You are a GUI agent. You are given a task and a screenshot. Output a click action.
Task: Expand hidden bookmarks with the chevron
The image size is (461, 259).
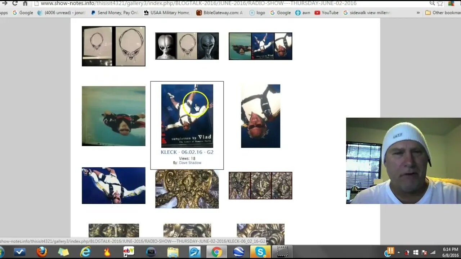[418, 13]
